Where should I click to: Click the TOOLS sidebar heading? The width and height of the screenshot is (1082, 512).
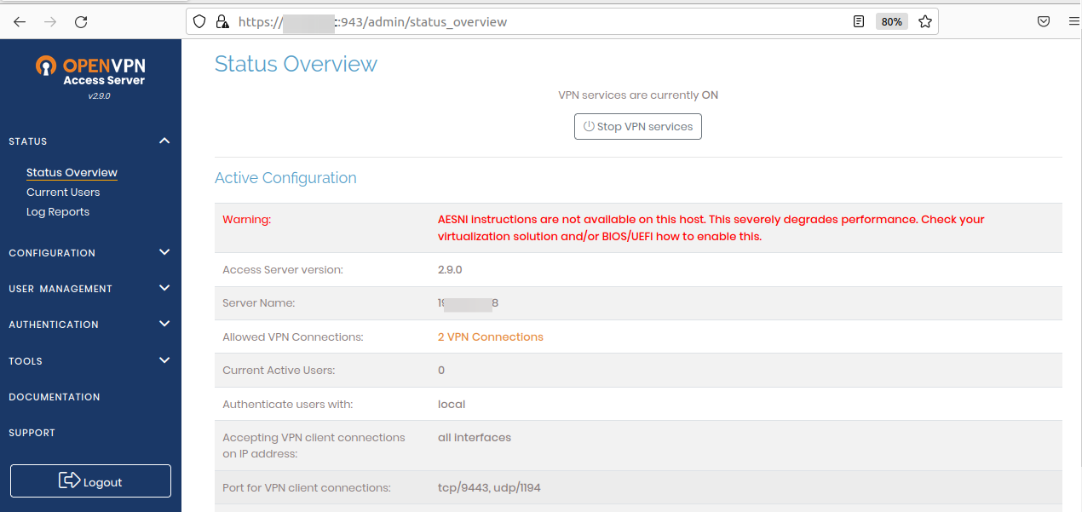[x=26, y=361]
